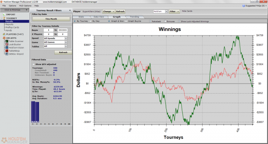Screen dimensions: 268x144
Task: Collapse the TOURNEY tree node
Action: pyautogui.click(x=2, y=18)
